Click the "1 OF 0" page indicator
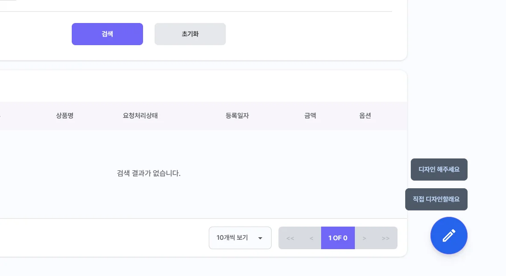506x276 pixels. (x=338, y=238)
